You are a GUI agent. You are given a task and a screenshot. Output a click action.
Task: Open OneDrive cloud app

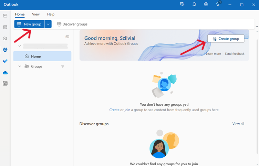(x=5, y=73)
